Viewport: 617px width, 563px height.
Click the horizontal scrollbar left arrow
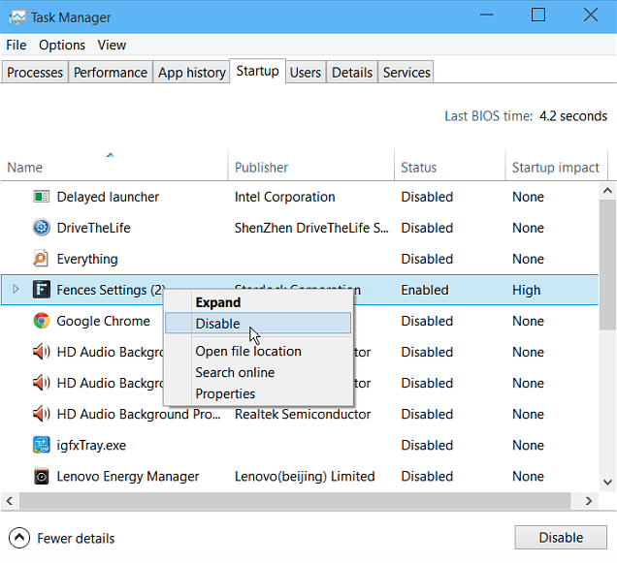10,500
